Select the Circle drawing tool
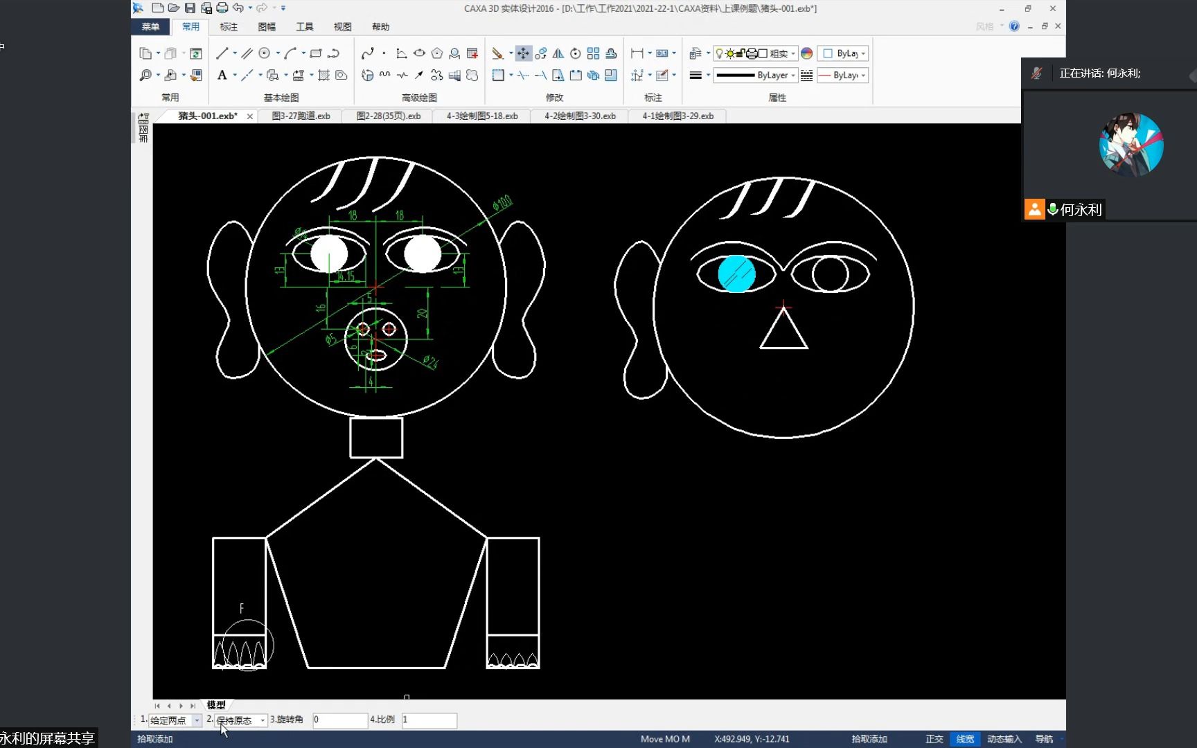The width and height of the screenshot is (1197, 748). [x=265, y=53]
